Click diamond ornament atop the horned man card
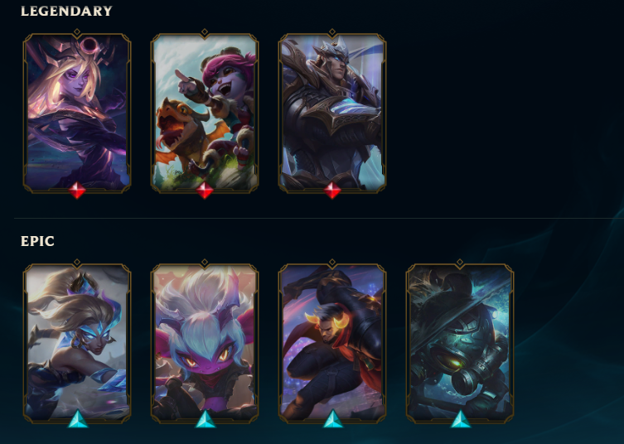This screenshot has width=624, height=444. click(332, 263)
